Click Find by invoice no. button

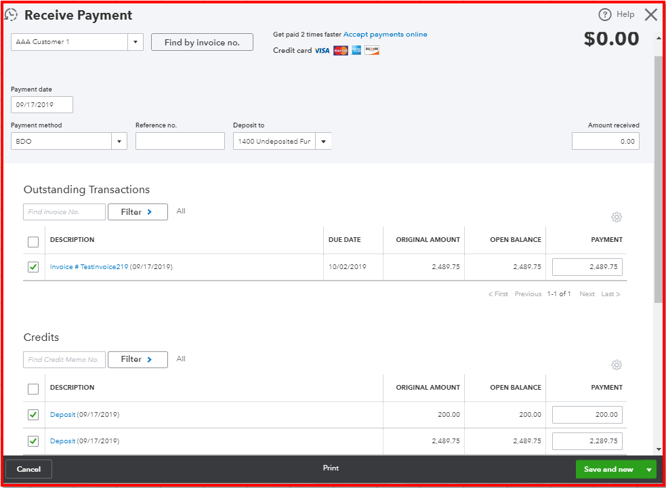coord(202,42)
